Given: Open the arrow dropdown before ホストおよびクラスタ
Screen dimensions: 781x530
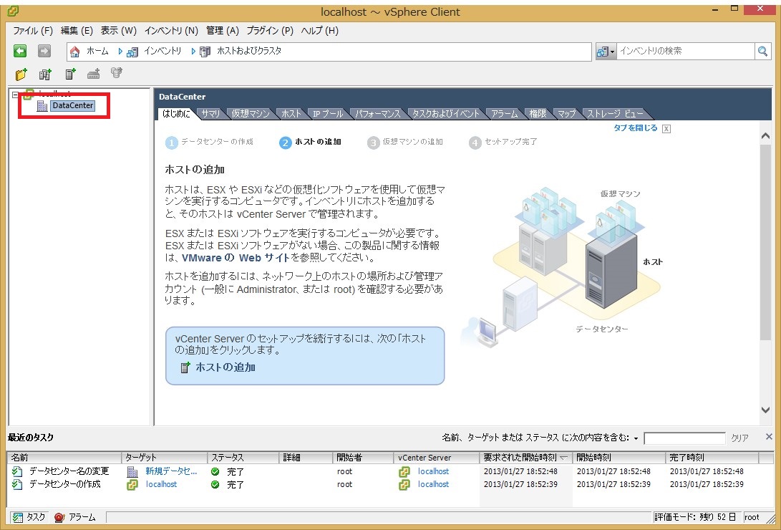Looking at the screenshot, I should (193, 52).
